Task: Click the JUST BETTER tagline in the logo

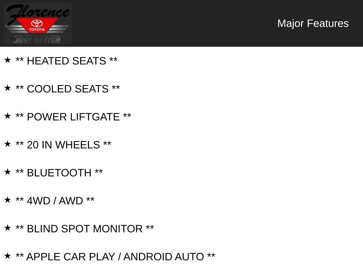Action: click(x=37, y=40)
